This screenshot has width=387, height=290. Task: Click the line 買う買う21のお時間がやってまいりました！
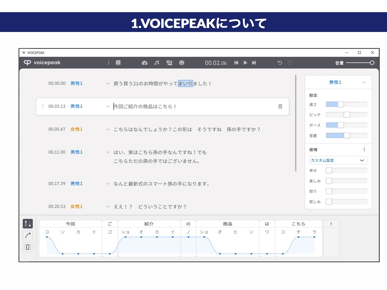click(163, 84)
